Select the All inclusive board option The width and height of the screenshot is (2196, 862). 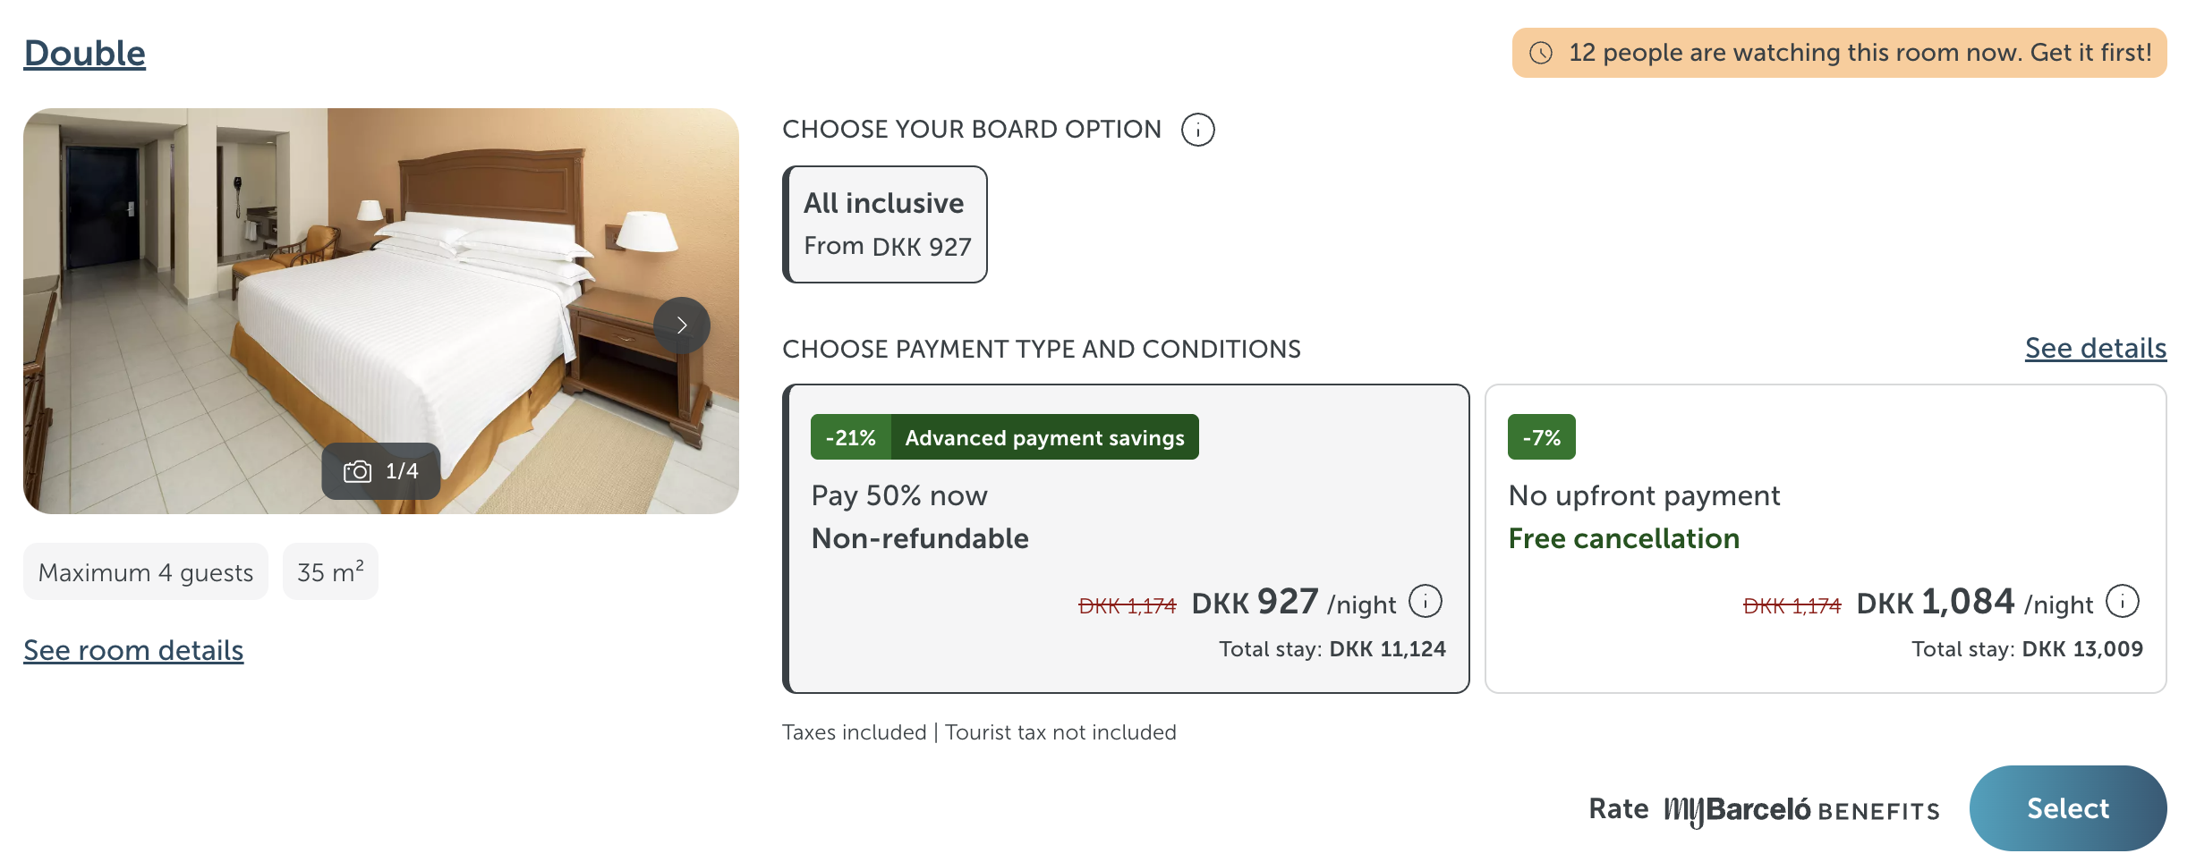click(885, 224)
